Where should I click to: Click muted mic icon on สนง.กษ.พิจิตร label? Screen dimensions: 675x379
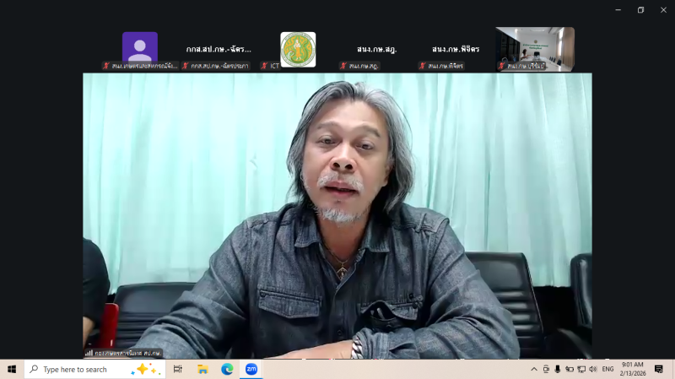422,66
